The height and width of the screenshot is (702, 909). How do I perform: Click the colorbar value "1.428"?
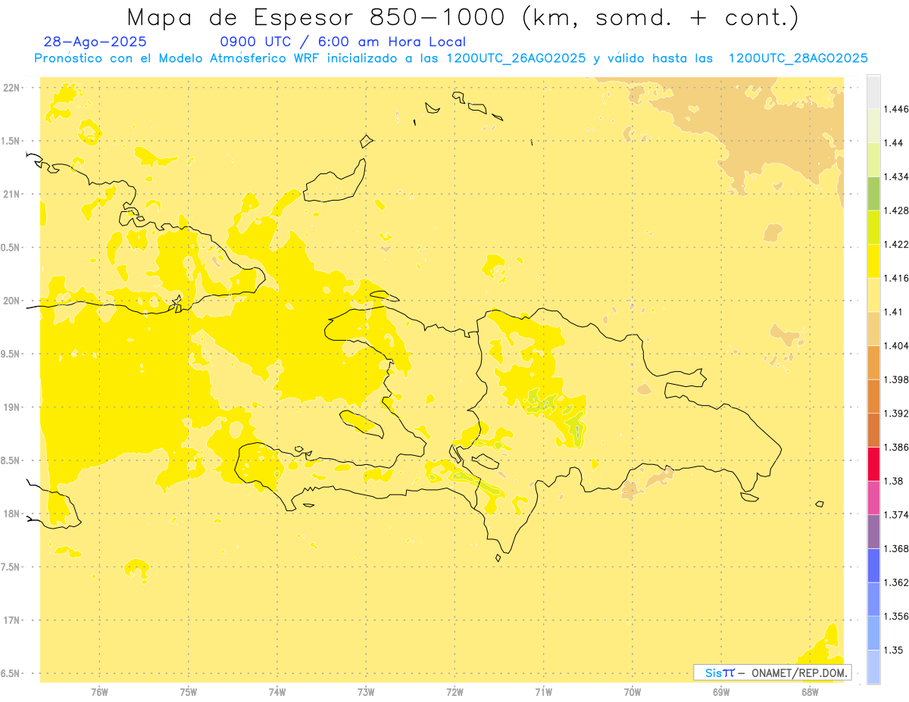(x=895, y=211)
